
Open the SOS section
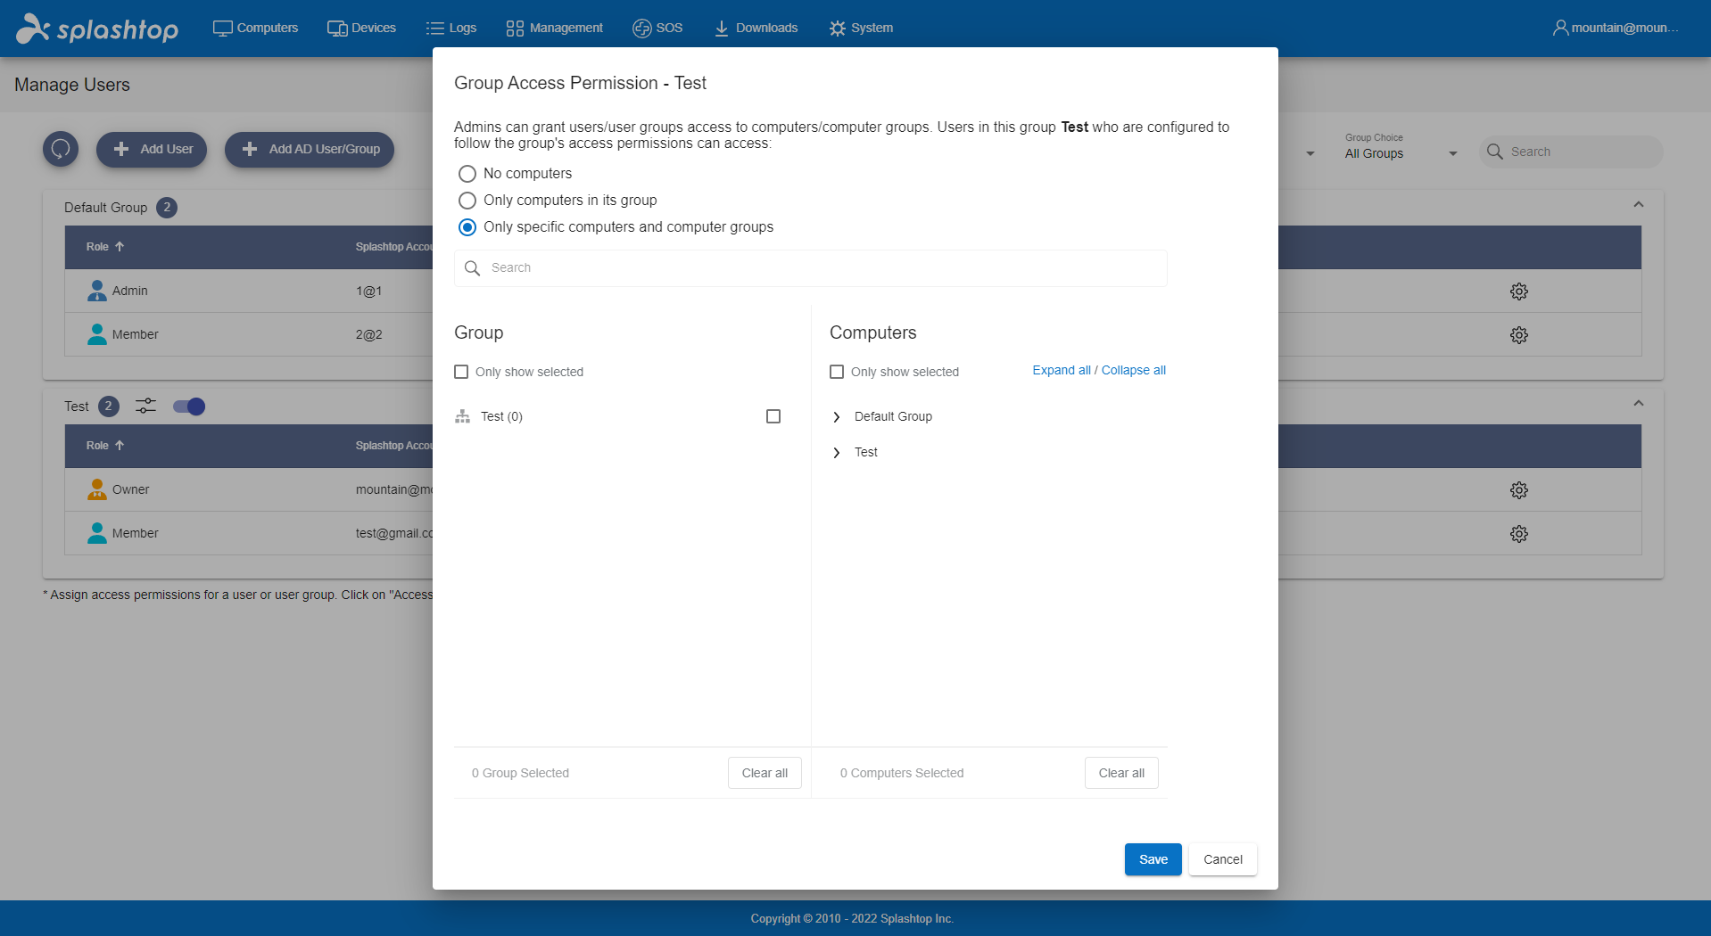657,28
